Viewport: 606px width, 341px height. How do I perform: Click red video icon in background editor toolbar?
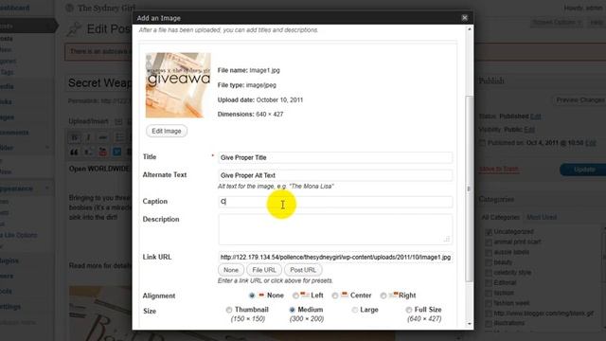coord(103,153)
